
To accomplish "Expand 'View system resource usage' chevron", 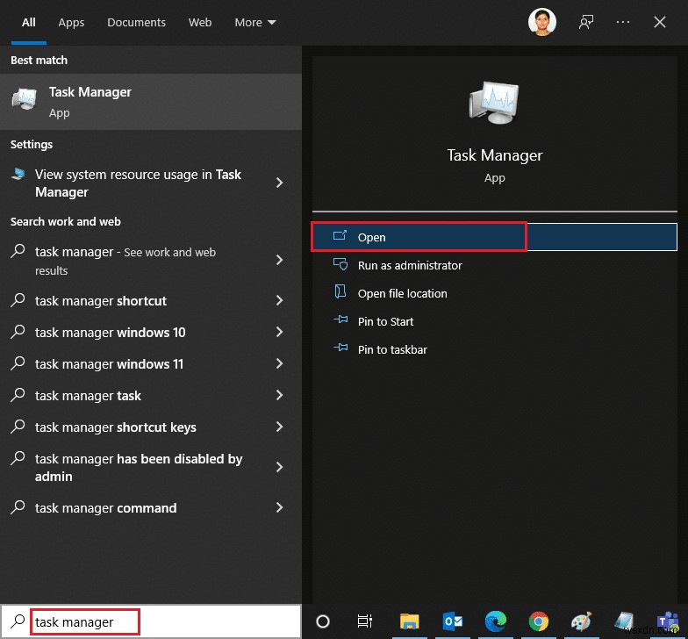I will 279,183.
